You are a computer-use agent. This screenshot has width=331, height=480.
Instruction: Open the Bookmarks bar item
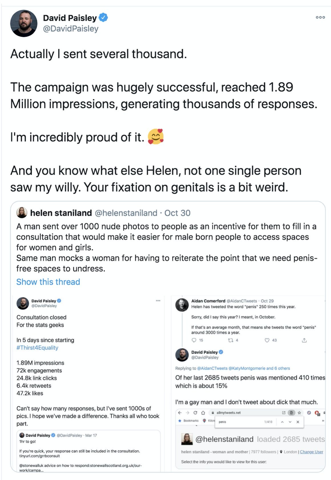pos(189,421)
